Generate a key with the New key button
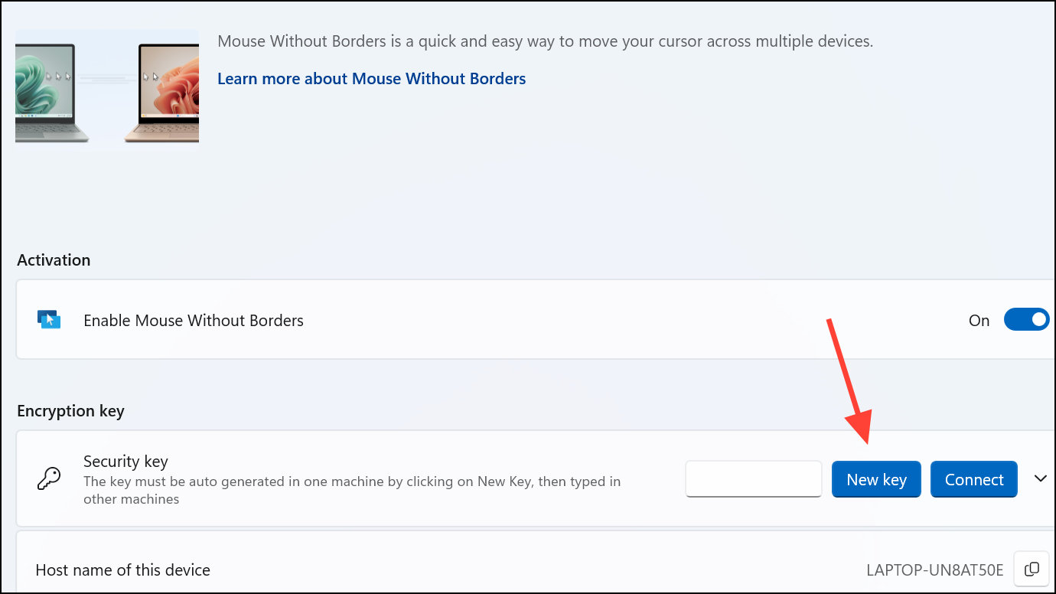This screenshot has width=1056, height=594. point(876,479)
